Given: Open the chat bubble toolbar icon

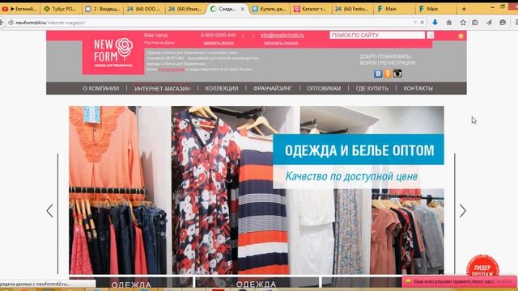Looking at the screenshot, I should pos(503,23).
